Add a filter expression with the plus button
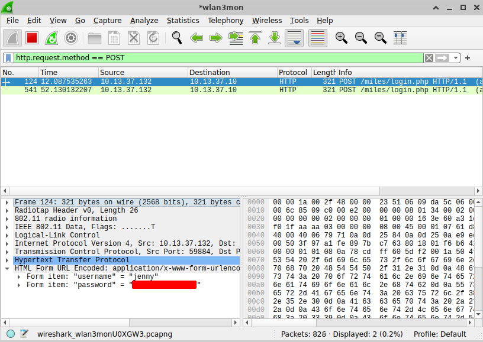The image size is (483, 342). (x=468, y=58)
